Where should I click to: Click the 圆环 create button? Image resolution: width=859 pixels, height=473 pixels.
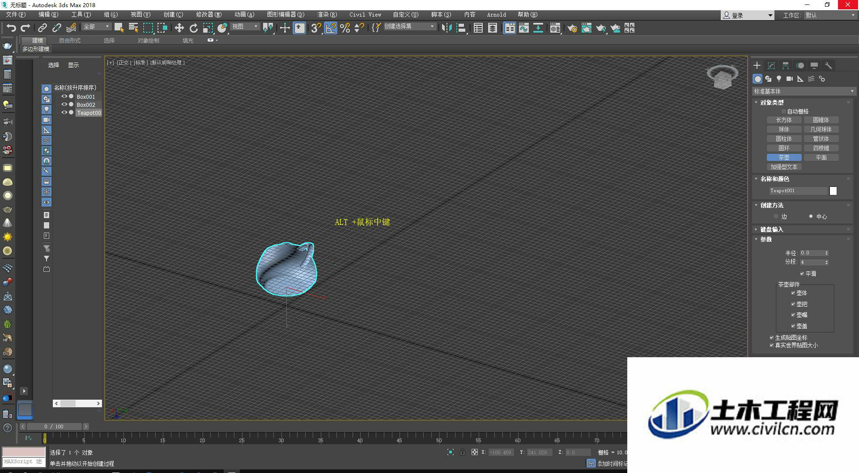pos(784,148)
